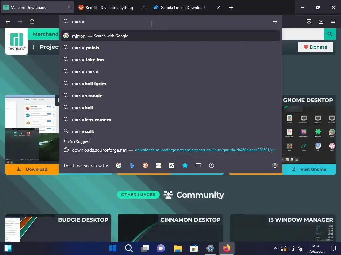Reload the current page
The width and height of the screenshot is (341, 255).
coord(32,22)
